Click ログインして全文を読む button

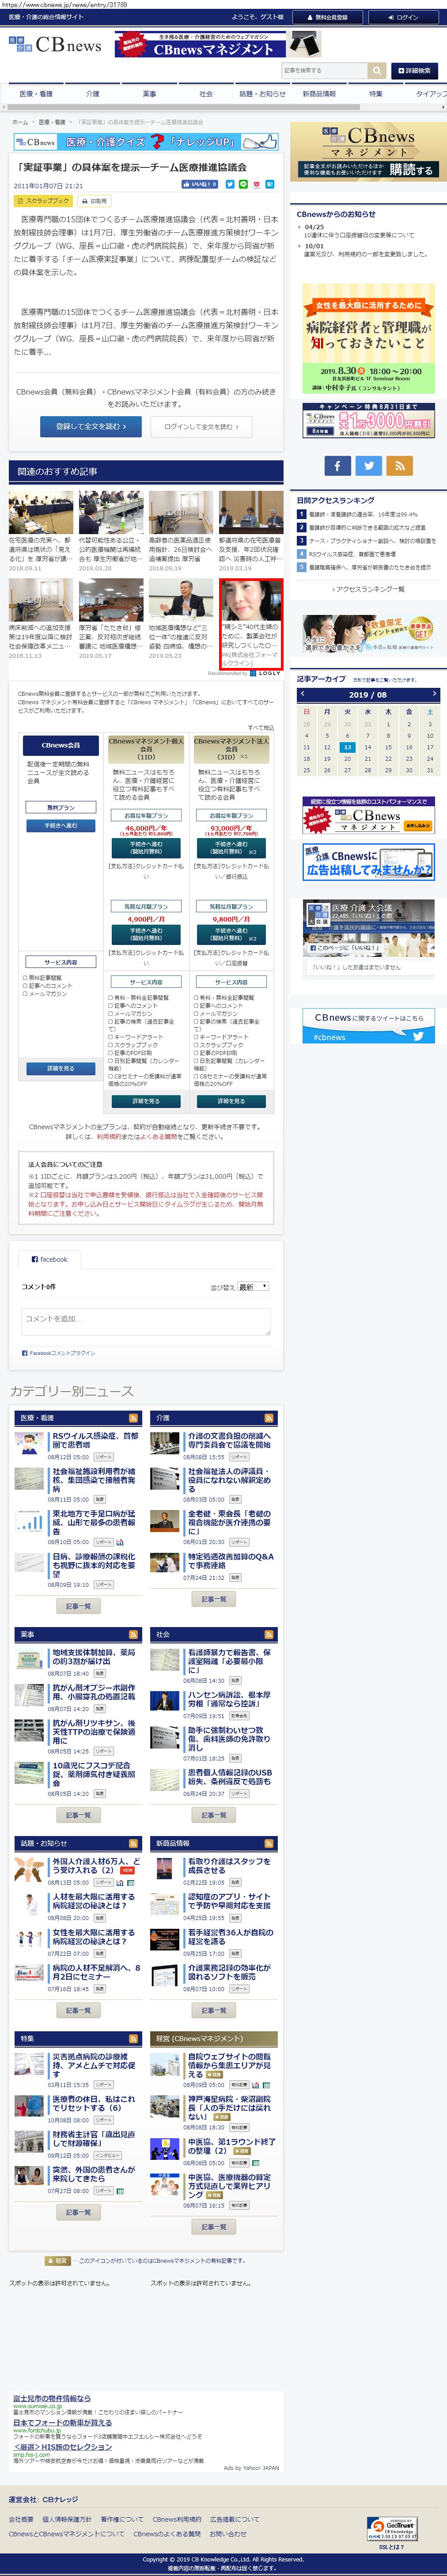coord(201,427)
